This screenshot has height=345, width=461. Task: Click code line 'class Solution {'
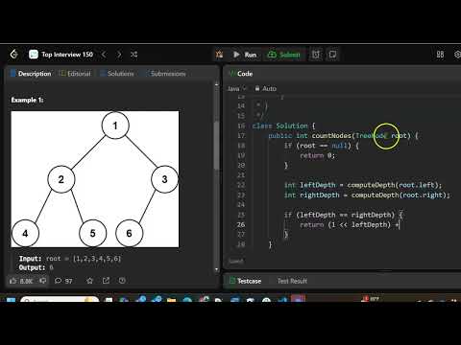pos(283,126)
